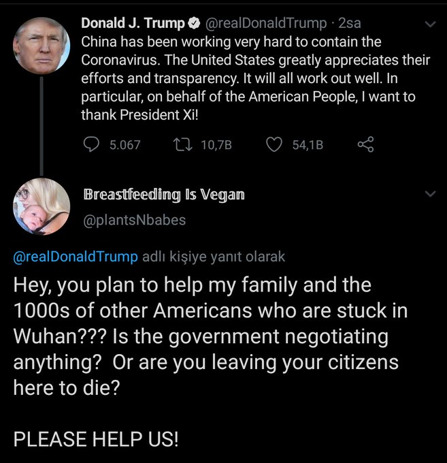The width and height of the screenshot is (447, 463).
Task: Like the tweet with the heart icon
Action: coord(274,144)
